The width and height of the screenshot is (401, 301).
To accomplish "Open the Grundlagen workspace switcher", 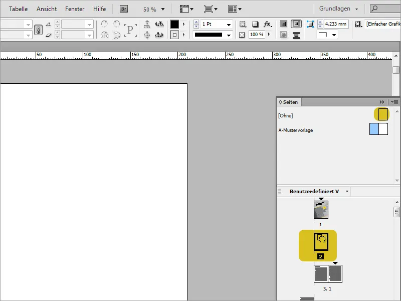I will point(339,9).
